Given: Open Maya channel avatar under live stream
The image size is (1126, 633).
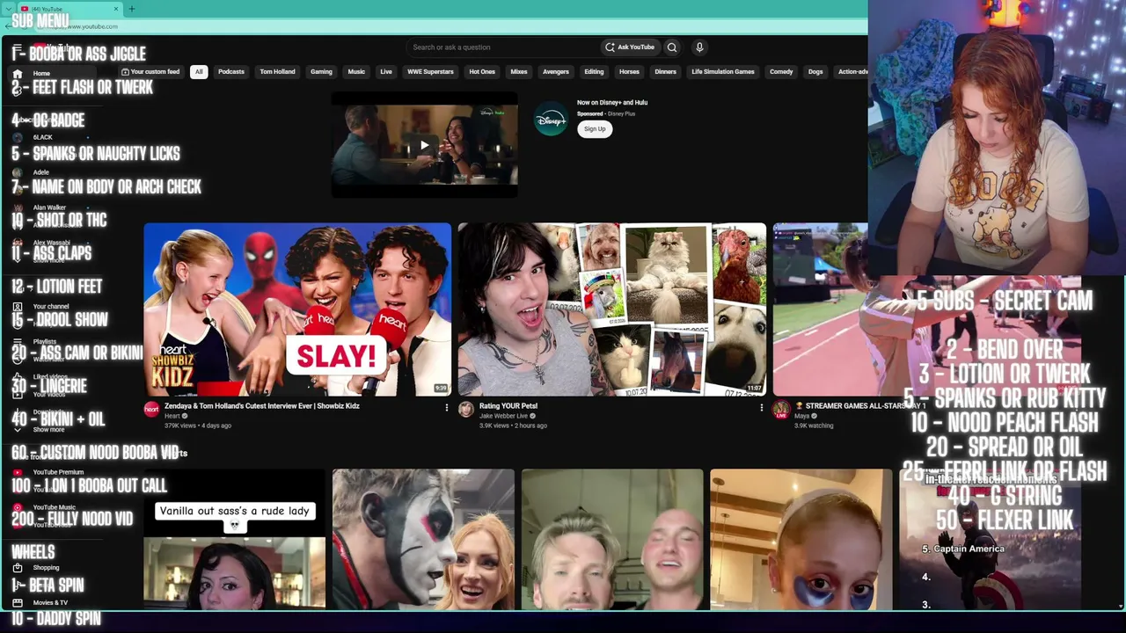Looking at the screenshot, I should pos(781,410).
